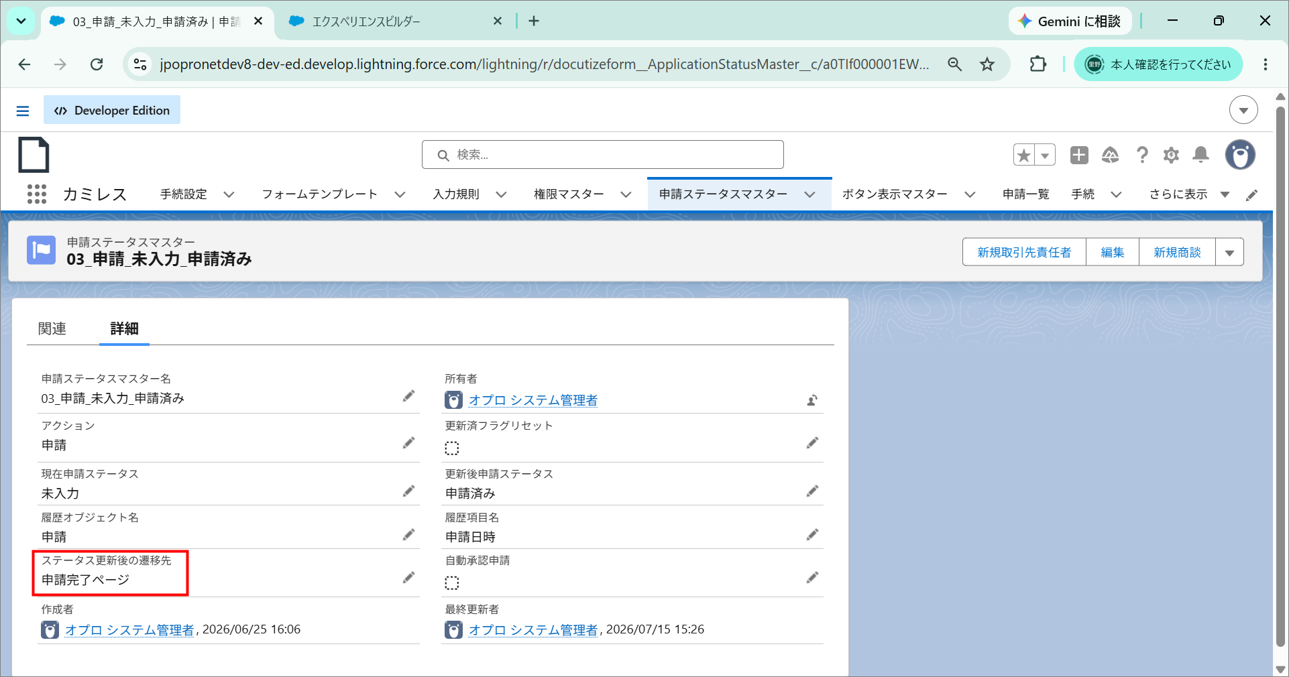Edit 更新後申請ステータス field pencil

click(x=812, y=491)
